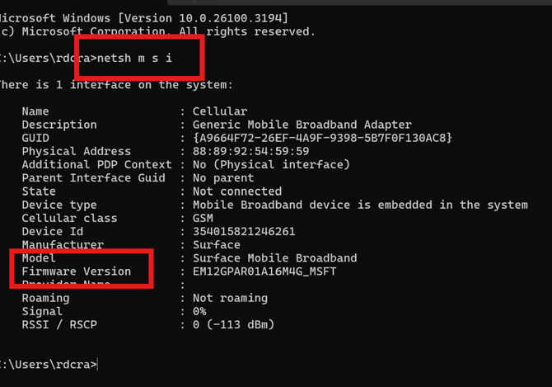Click the device type embedded description text
Image resolution: width=552 pixels, height=387 pixels.
360,205
